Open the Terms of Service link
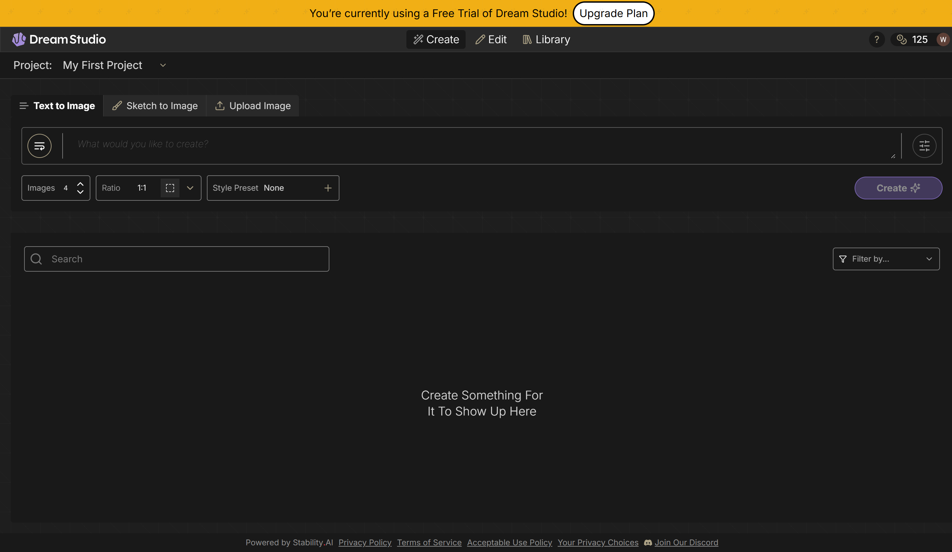 429,543
